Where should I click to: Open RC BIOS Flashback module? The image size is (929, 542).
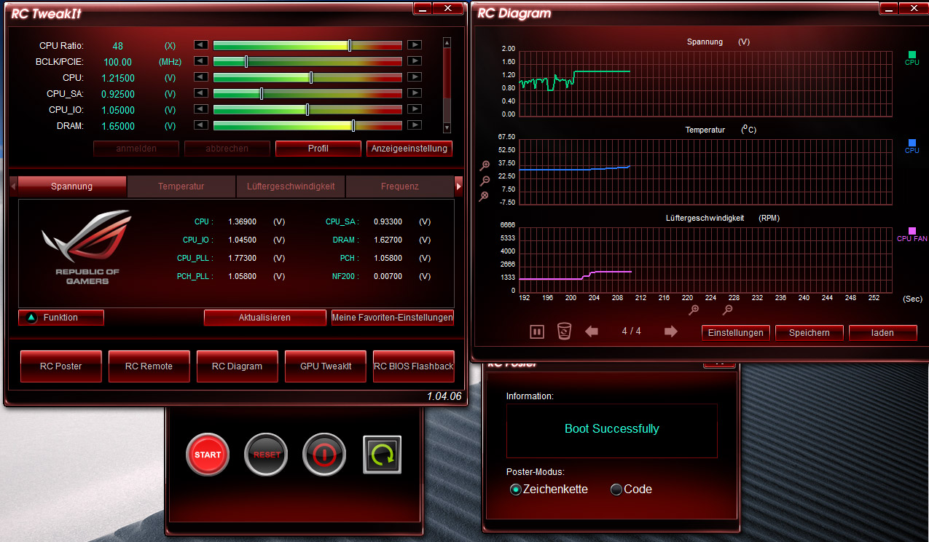pos(414,366)
